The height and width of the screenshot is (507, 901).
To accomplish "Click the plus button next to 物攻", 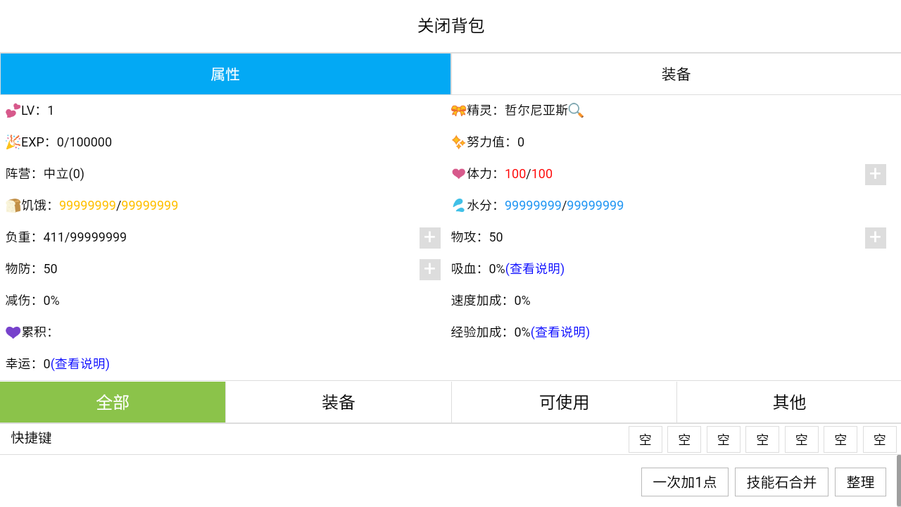I will pos(875,237).
